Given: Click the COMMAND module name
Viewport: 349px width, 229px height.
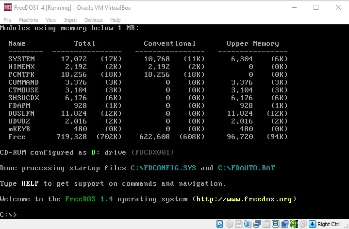Looking at the screenshot, I should click(x=24, y=82).
